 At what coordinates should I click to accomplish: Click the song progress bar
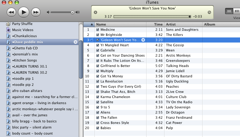[x=152, y=16]
